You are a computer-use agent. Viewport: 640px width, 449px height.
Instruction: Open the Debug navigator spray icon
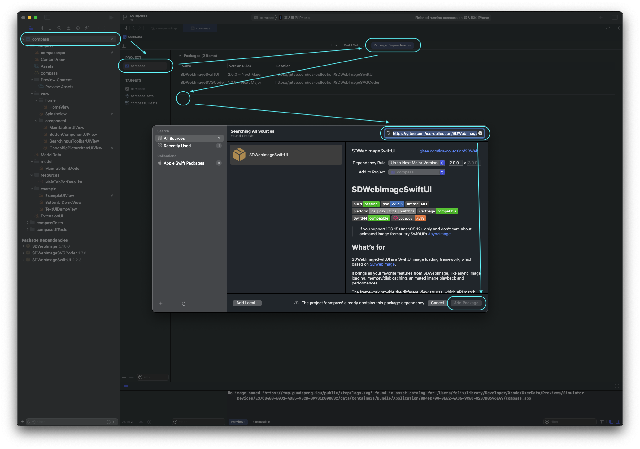pos(87,28)
